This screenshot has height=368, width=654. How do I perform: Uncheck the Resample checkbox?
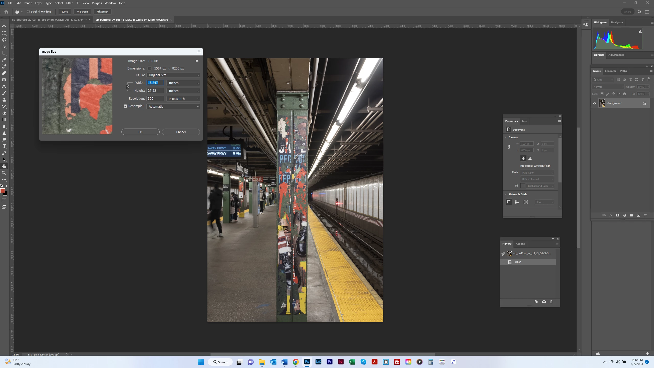[x=125, y=106]
